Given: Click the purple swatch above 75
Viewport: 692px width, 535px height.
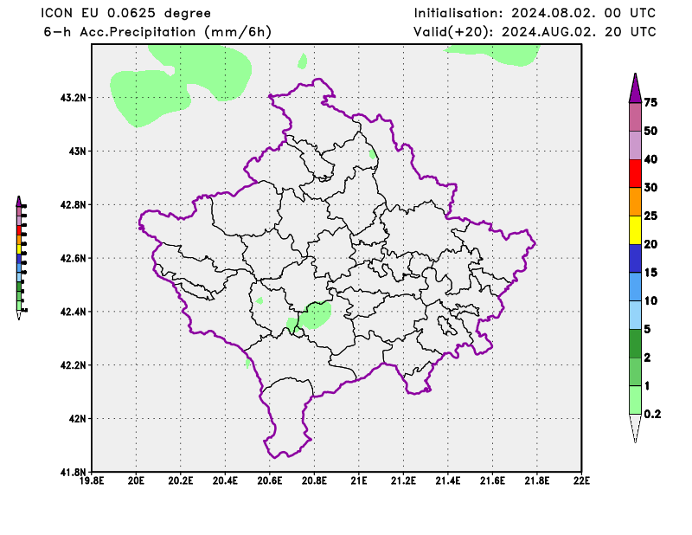Looking at the screenshot, I should [635, 88].
